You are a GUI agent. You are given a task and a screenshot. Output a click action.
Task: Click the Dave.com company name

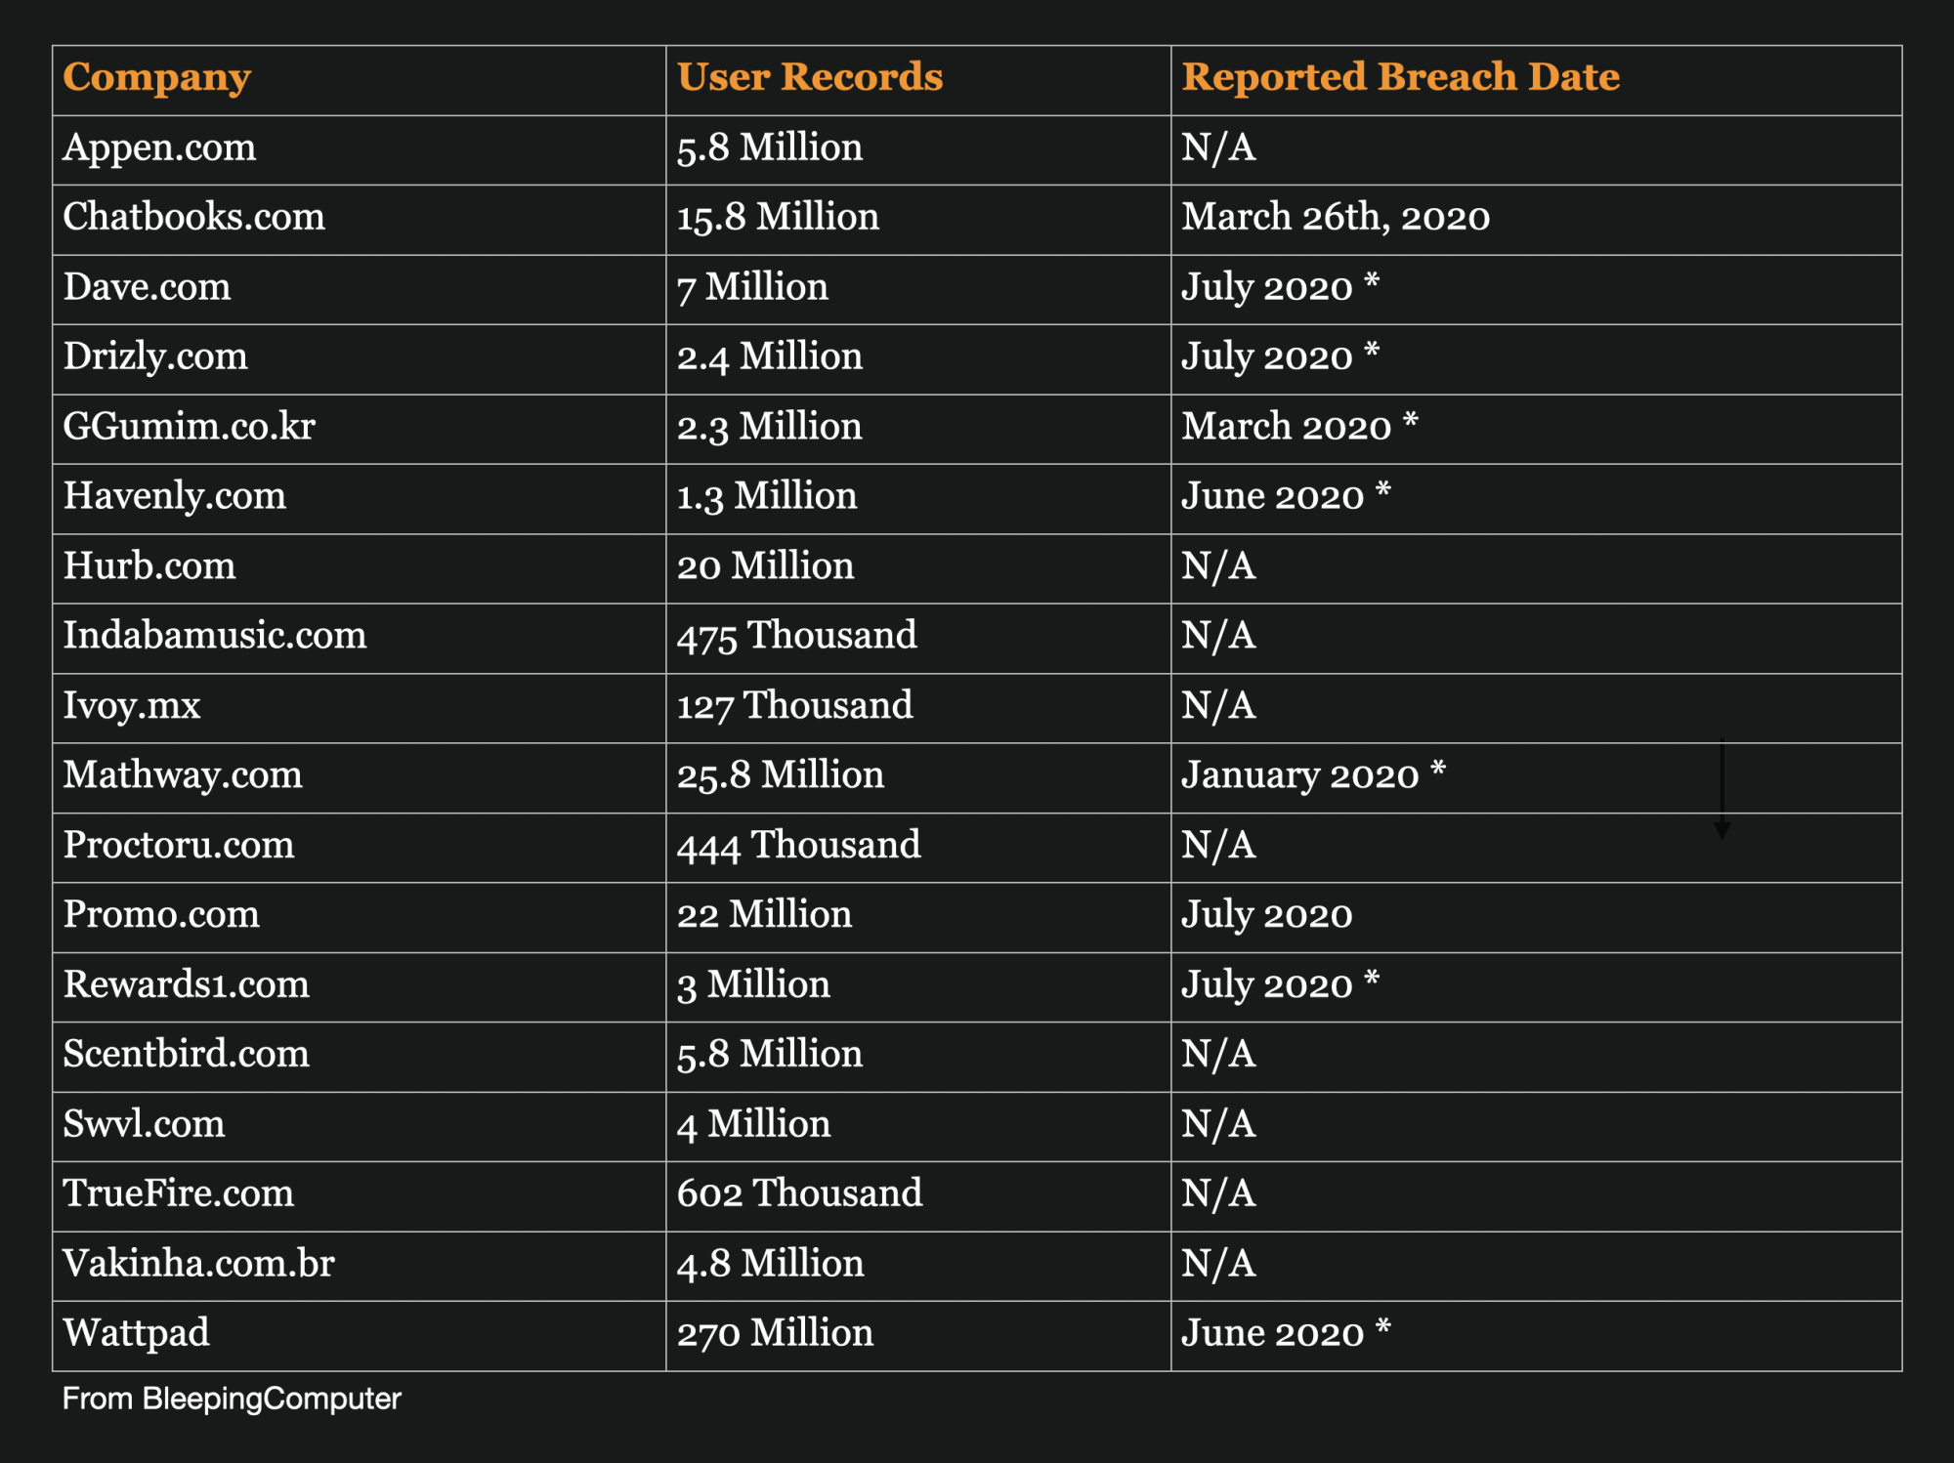(x=148, y=287)
